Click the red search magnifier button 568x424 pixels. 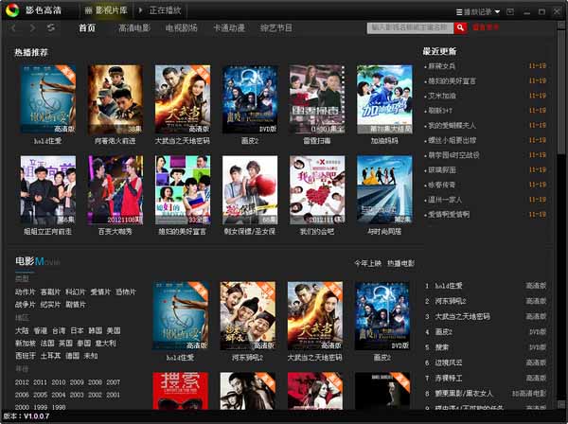pos(460,27)
